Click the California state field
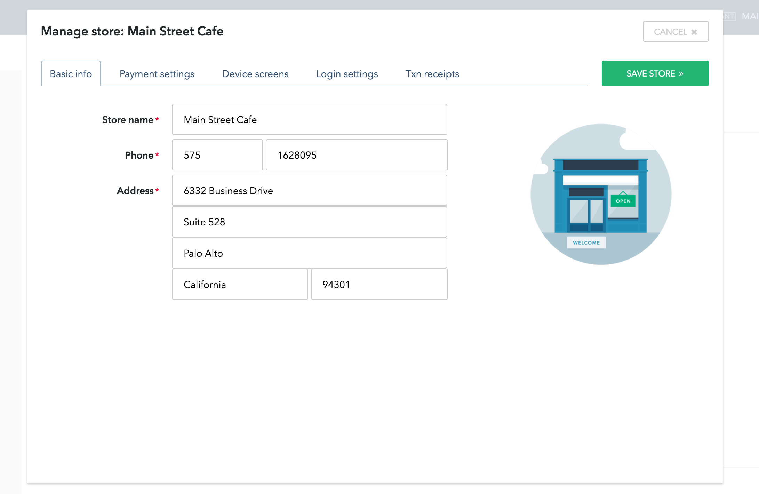 240,284
